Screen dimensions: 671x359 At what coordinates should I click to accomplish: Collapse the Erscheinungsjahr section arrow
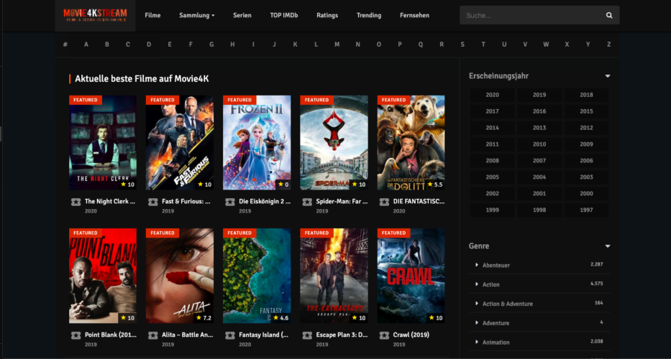pyautogui.click(x=607, y=76)
